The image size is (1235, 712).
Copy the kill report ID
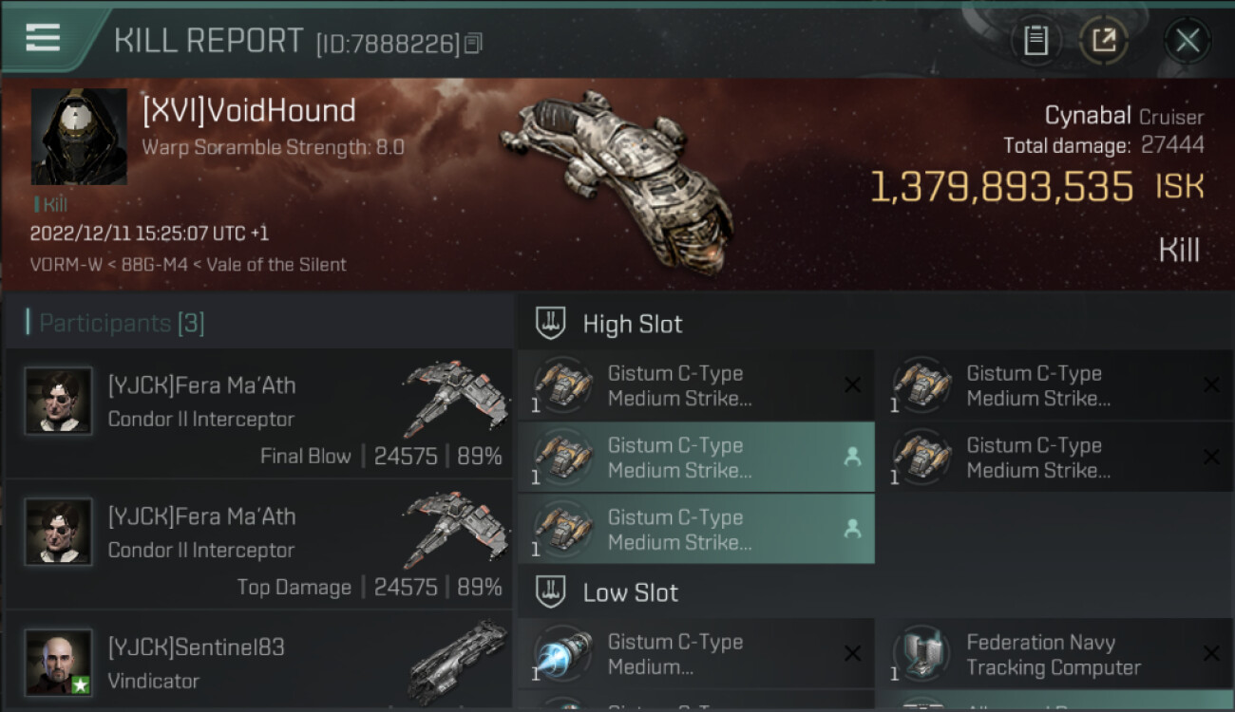click(473, 44)
